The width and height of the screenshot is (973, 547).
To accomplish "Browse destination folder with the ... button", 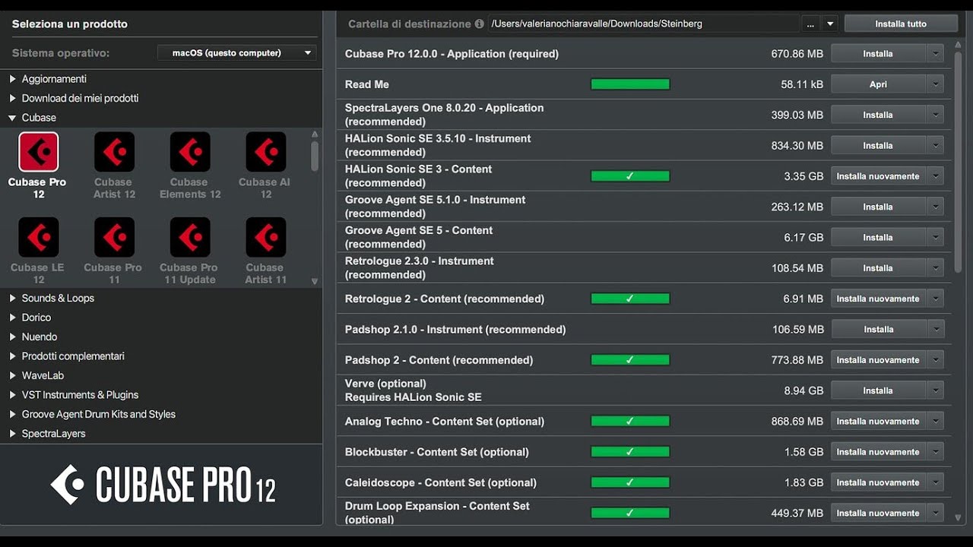I will (811, 24).
